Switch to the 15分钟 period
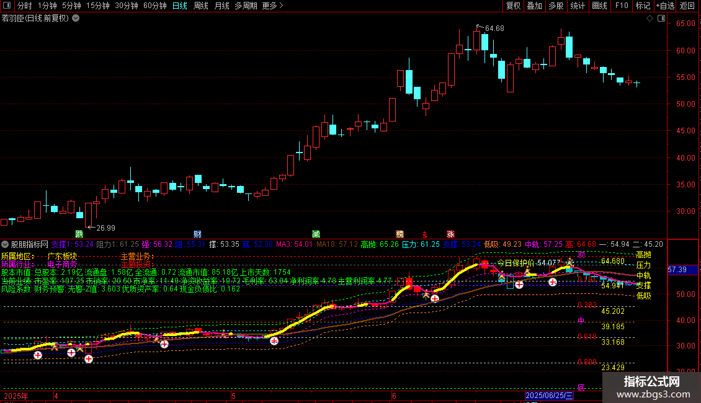 pyautogui.click(x=98, y=6)
